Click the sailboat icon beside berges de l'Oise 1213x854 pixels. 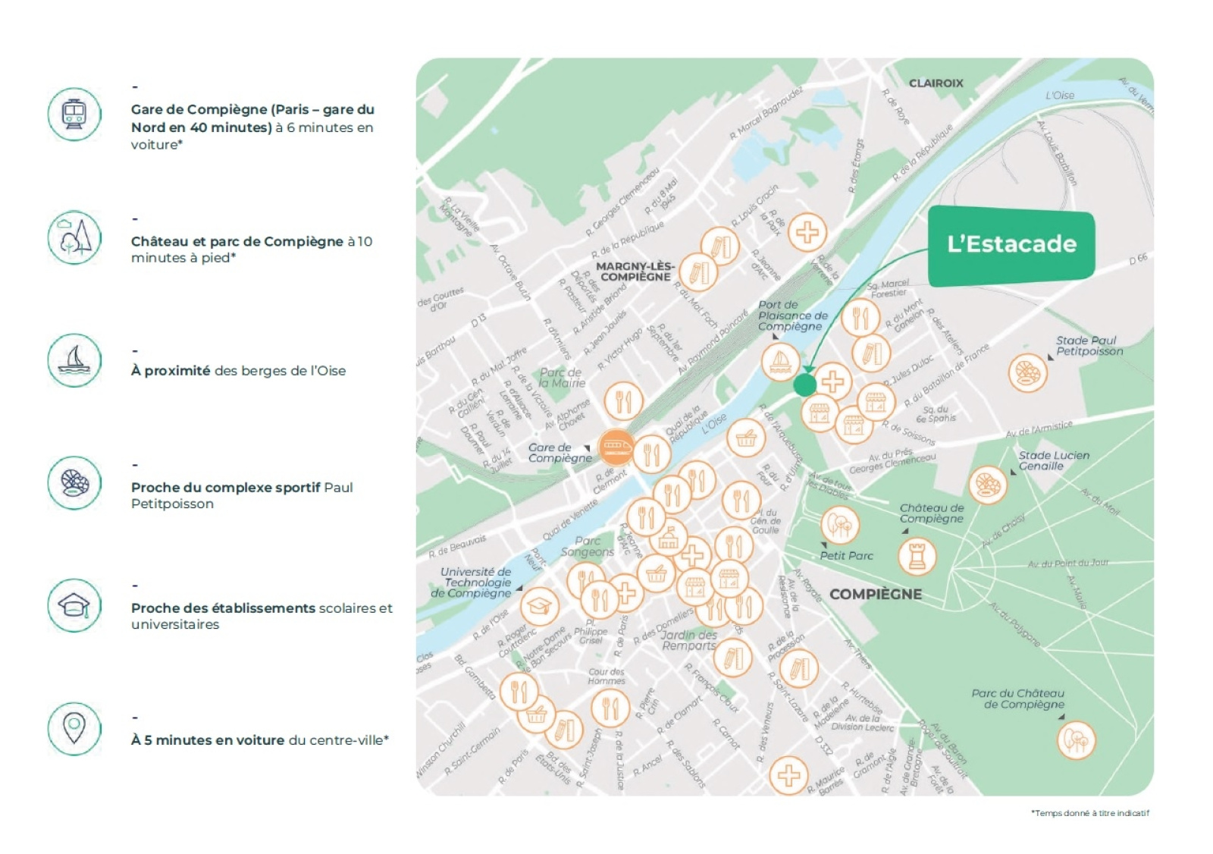point(74,360)
